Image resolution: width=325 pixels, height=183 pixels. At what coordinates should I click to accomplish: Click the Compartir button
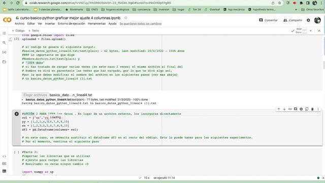[x=292, y=20]
